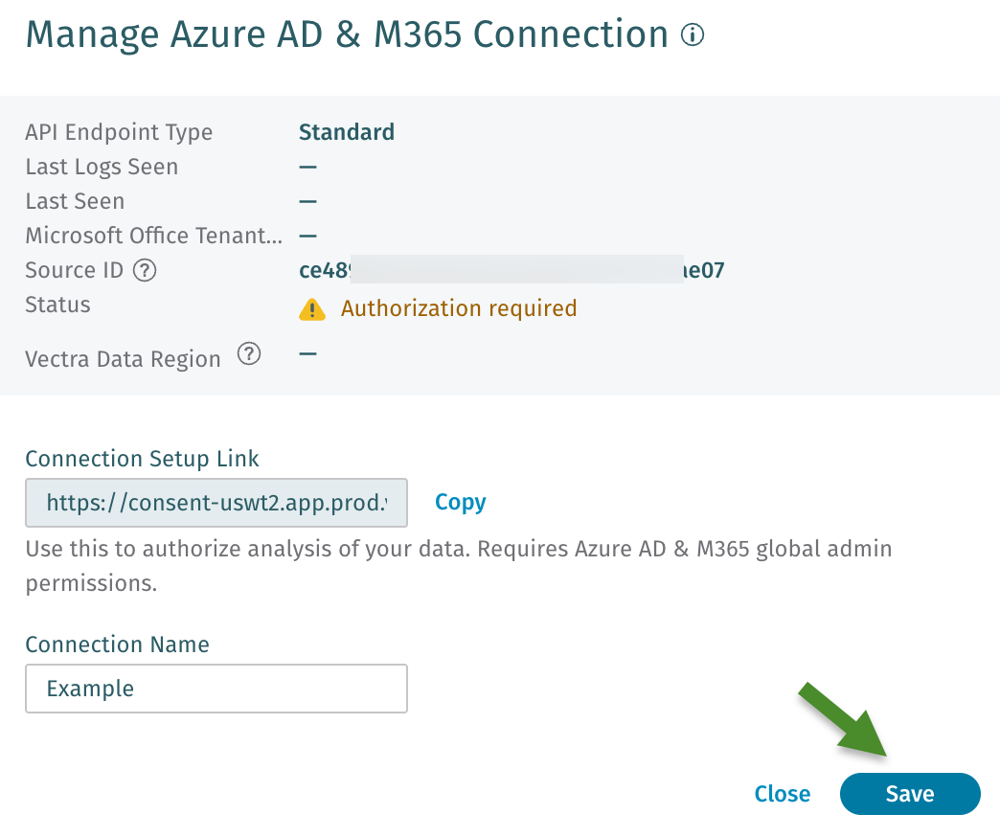Focus the Connection Name input field
The image size is (1000, 837).
(216, 689)
